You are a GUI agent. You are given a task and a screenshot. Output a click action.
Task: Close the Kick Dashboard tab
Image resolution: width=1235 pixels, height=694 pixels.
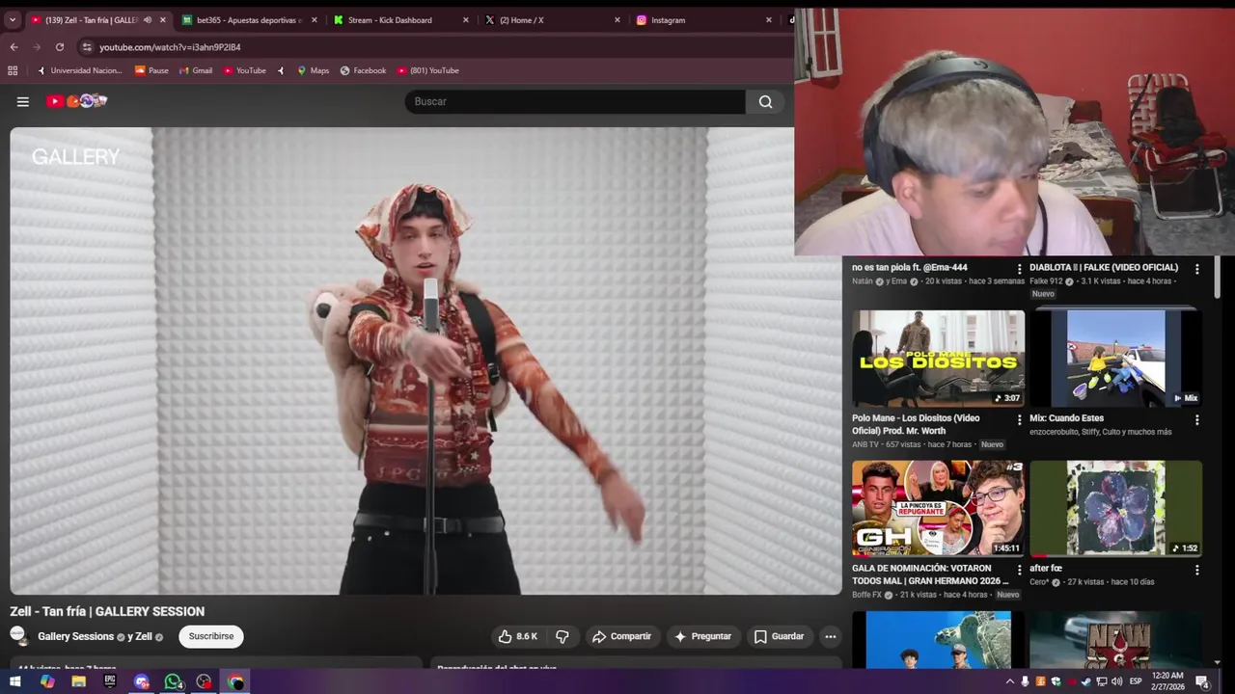coord(465,19)
